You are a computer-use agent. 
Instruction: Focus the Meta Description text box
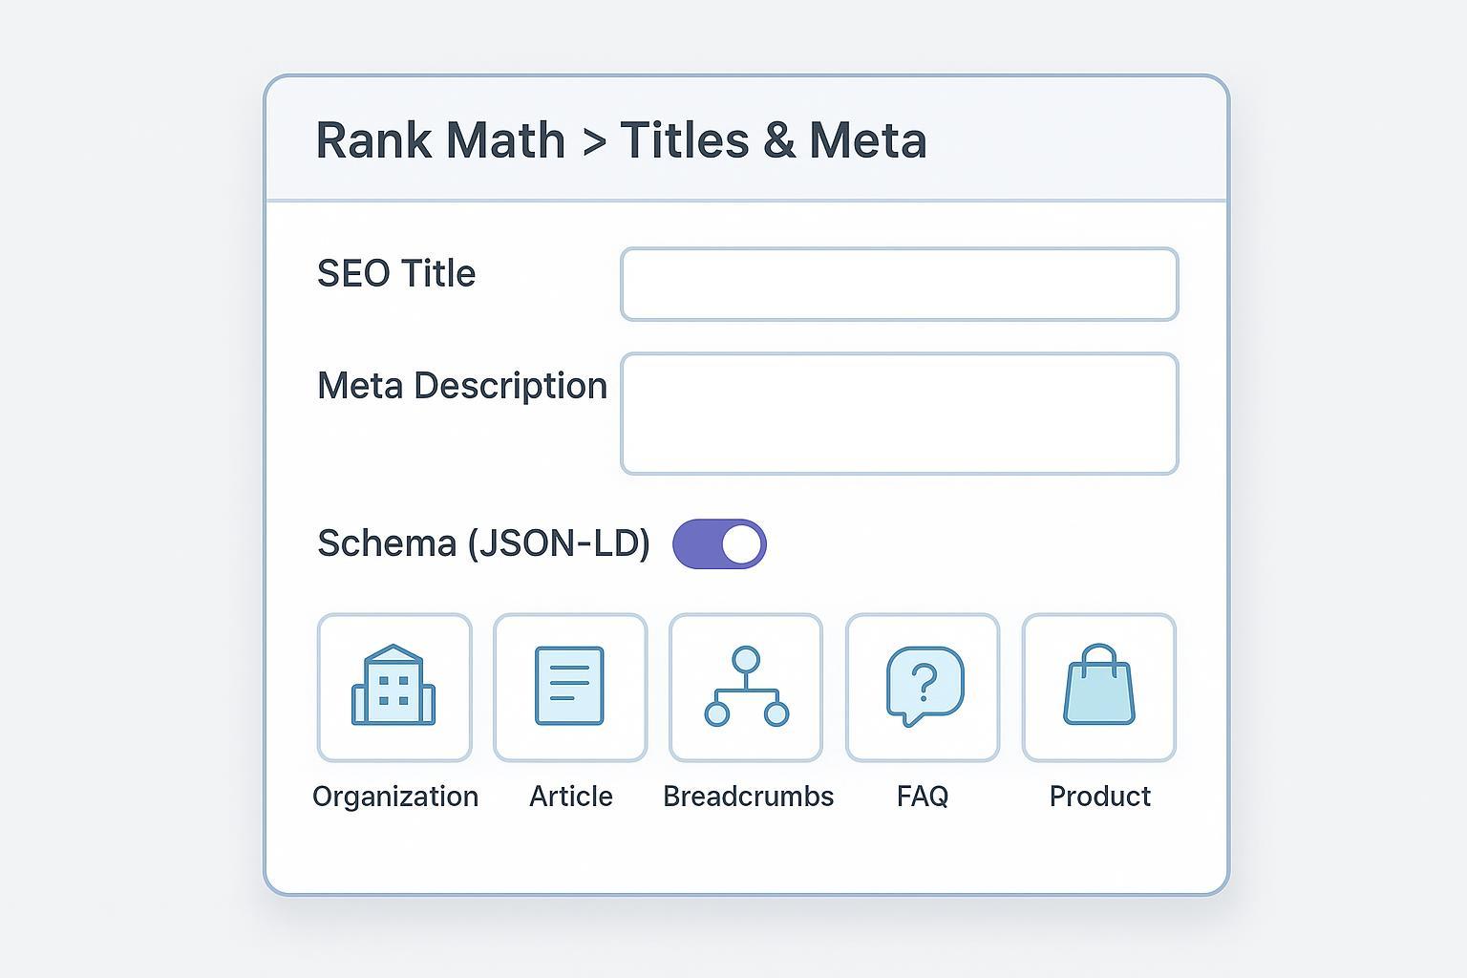tap(899, 413)
